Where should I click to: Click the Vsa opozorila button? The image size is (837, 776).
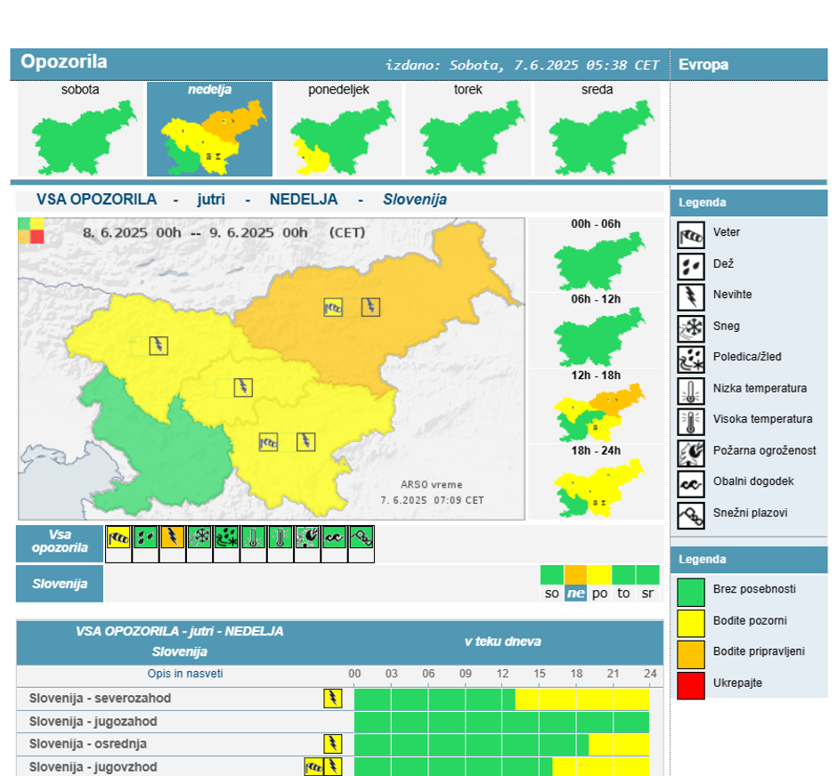[x=60, y=542]
